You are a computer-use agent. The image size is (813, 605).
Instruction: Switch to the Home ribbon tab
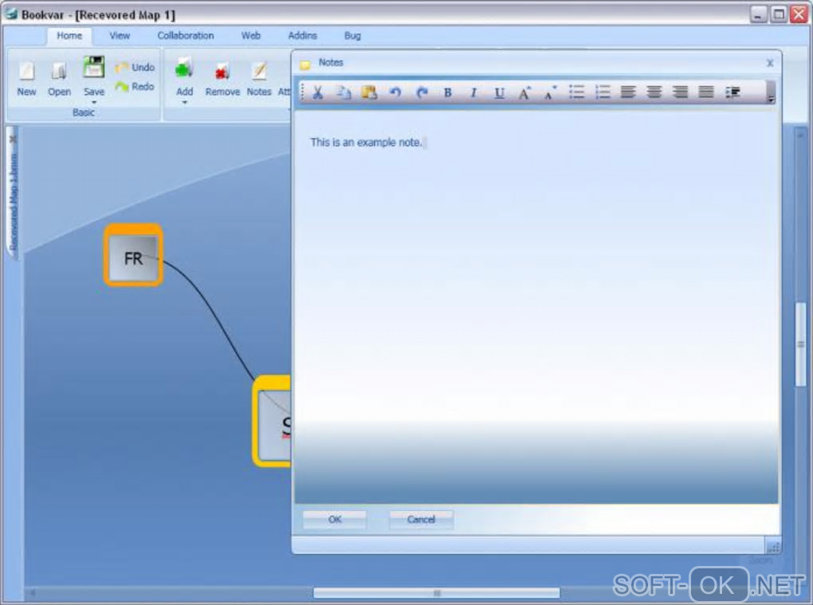tap(69, 36)
